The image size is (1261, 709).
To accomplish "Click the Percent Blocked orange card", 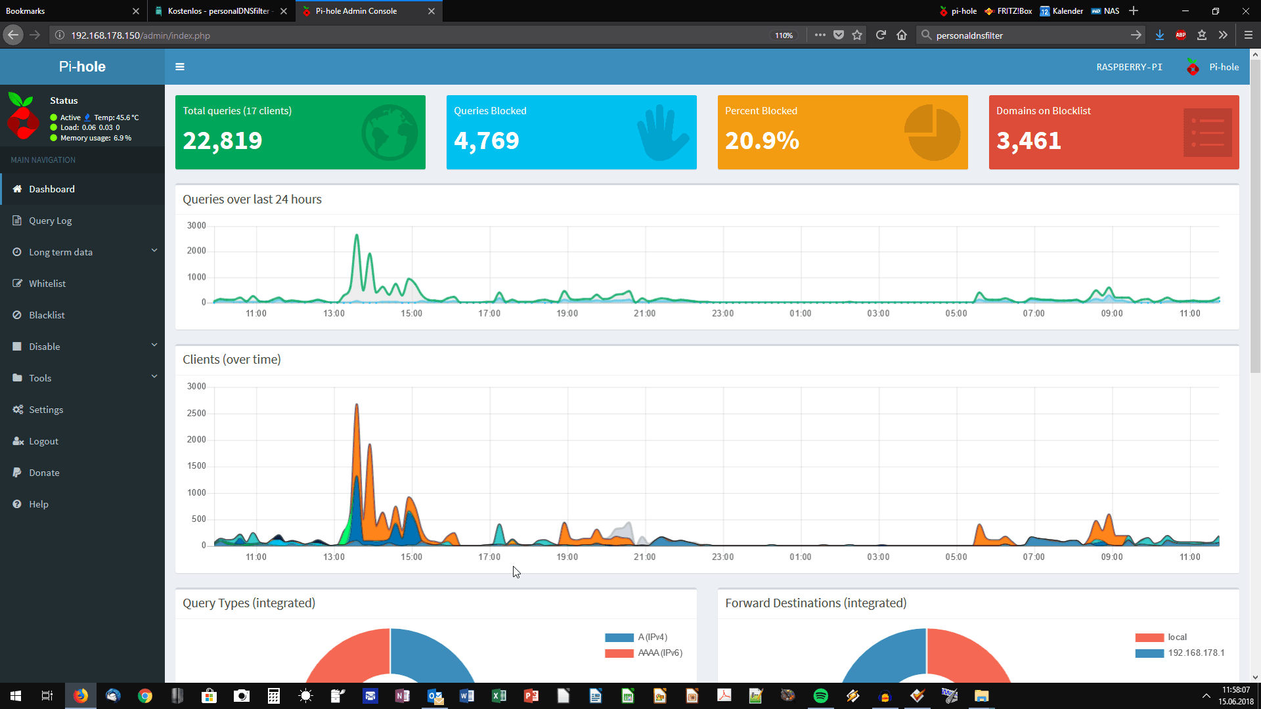I will click(843, 133).
